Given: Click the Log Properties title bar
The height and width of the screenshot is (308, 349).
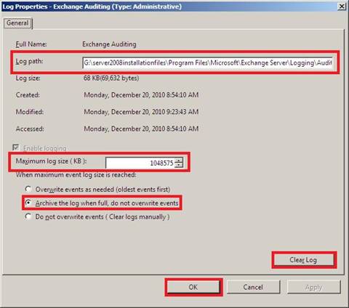Looking at the screenshot, I should coord(169,7).
